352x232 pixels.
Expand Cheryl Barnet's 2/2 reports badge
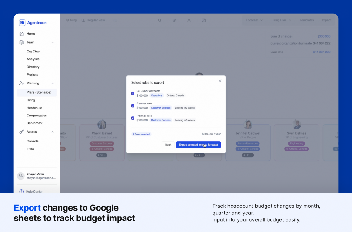pyautogui.click(x=102, y=155)
